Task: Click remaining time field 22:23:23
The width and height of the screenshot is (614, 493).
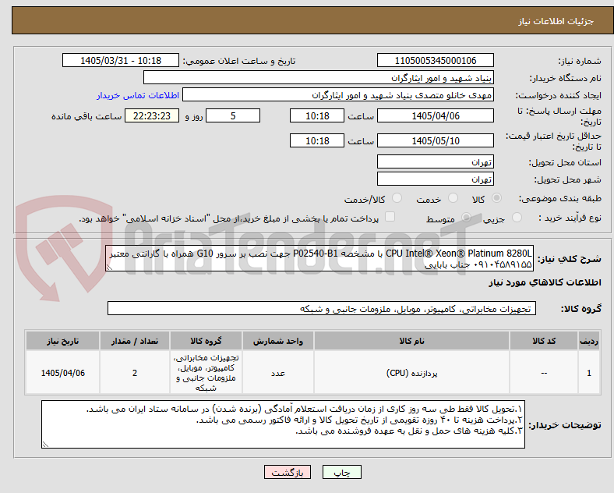Action: coord(152,116)
